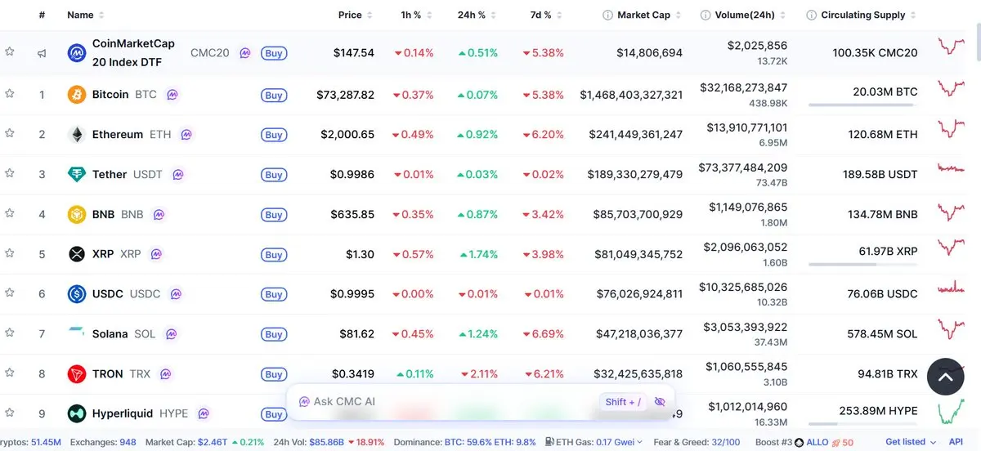Add Bitcoin to watchlist star
This screenshot has height=451, width=981.
pyautogui.click(x=10, y=93)
